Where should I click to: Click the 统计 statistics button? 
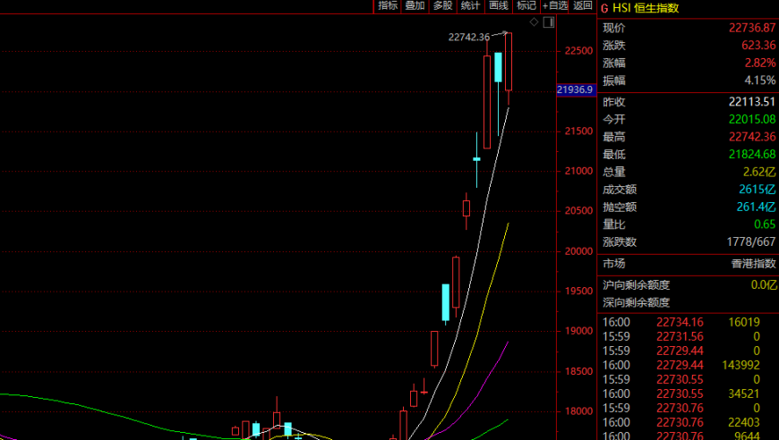click(470, 6)
